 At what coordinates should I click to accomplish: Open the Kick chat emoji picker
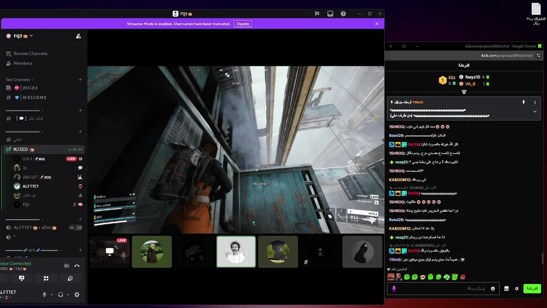click(x=493, y=289)
